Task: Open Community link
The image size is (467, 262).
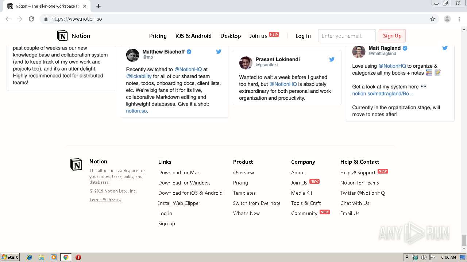Action: 304,213
